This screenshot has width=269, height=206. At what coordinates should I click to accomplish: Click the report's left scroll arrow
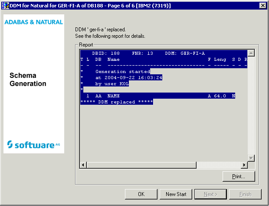click(x=82, y=165)
